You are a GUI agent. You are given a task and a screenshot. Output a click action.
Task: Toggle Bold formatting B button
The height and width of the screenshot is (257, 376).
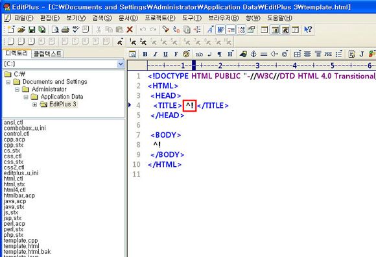145,55
